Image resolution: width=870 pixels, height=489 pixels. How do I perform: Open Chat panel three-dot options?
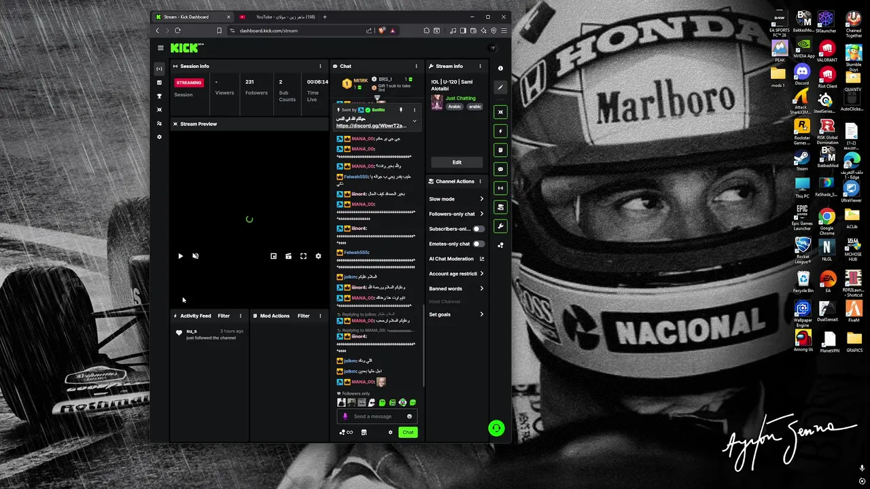tap(416, 67)
